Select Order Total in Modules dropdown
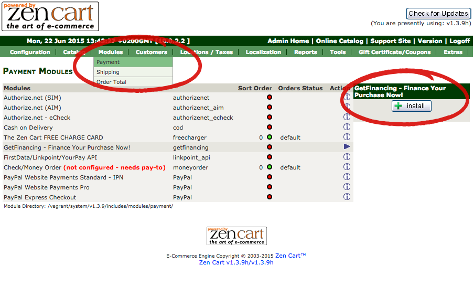The image size is (474, 297). pos(133,81)
